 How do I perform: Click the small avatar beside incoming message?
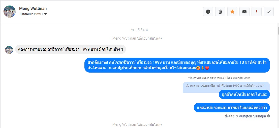point(9,50)
